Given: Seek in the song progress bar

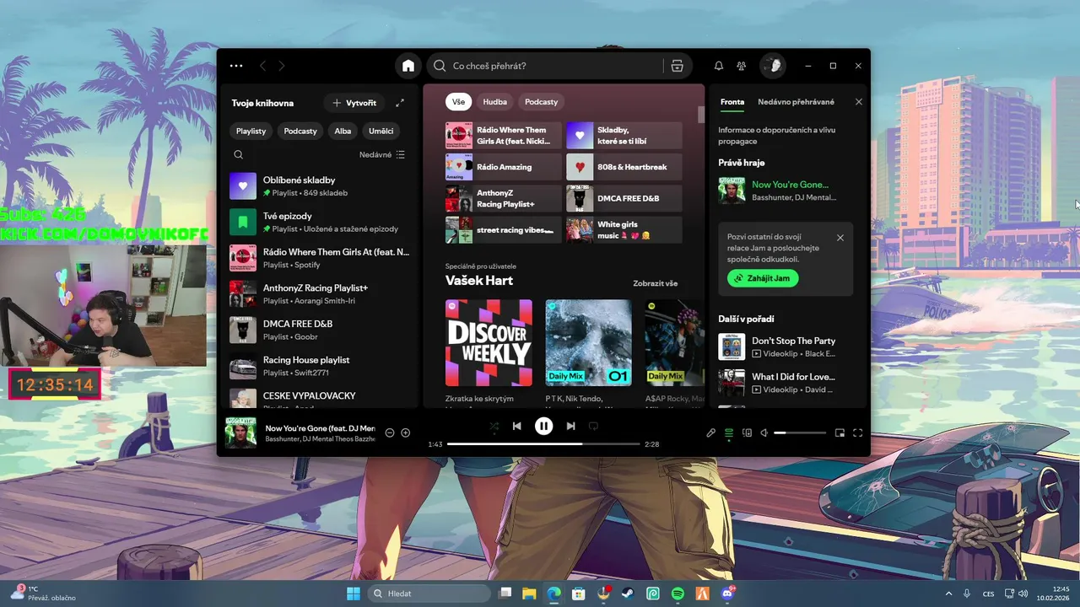Looking at the screenshot, I should point(543,443).
